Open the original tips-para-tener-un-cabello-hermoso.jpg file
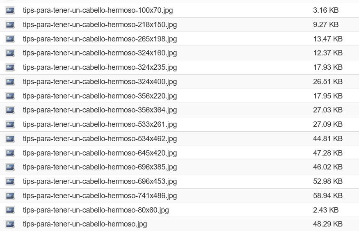Screen dimensions: 359x231 pyautogui.click(x=85, y=224)
